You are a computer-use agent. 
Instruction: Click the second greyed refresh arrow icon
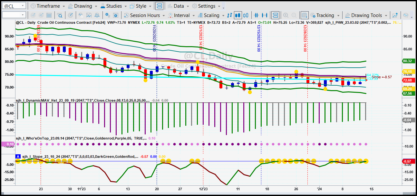42,15
